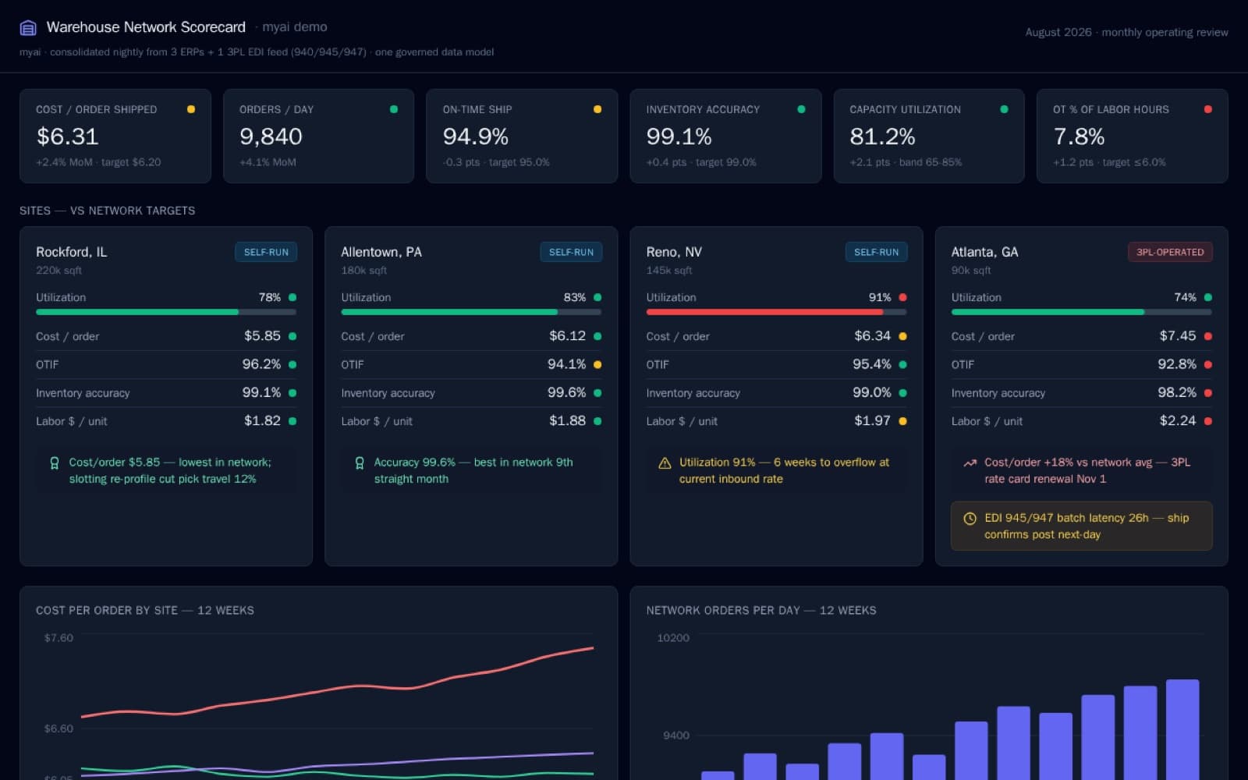This screenshot has width=1248, height=780.
Task: Click the tallest rightmost orders bar
Action: (x=1182, y=729)
